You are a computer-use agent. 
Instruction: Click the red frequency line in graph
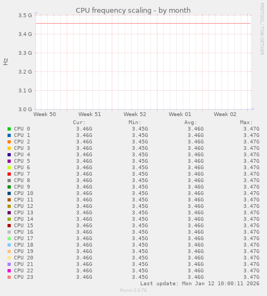[143, 24]
